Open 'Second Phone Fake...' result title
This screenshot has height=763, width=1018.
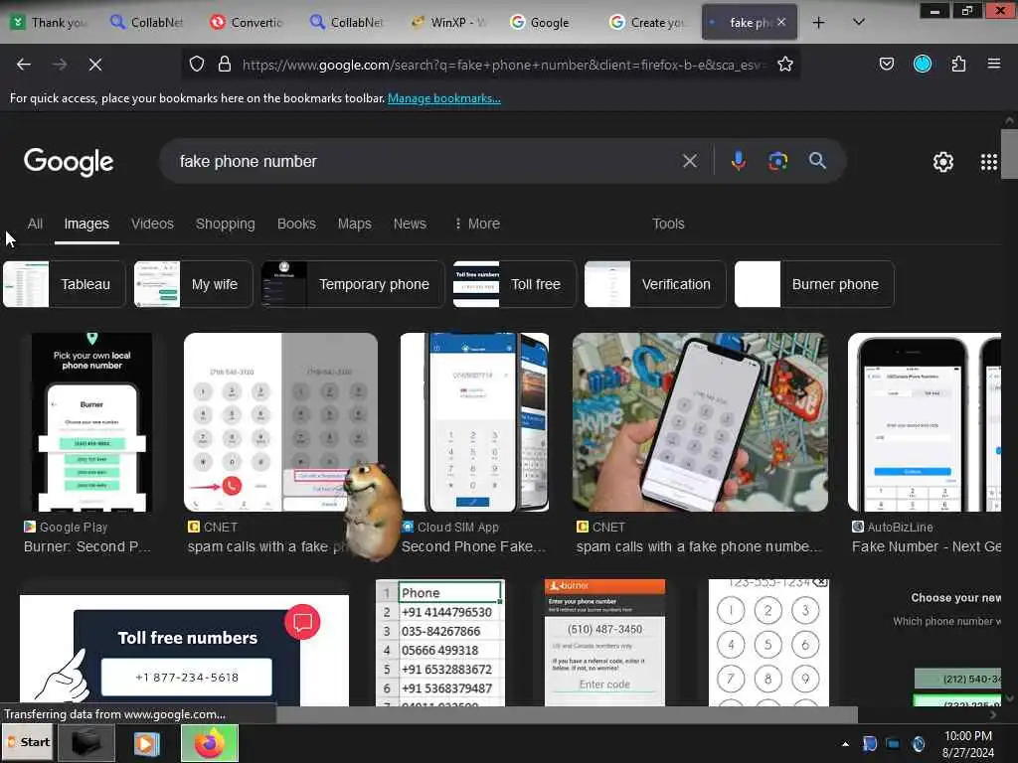(474, 547)
